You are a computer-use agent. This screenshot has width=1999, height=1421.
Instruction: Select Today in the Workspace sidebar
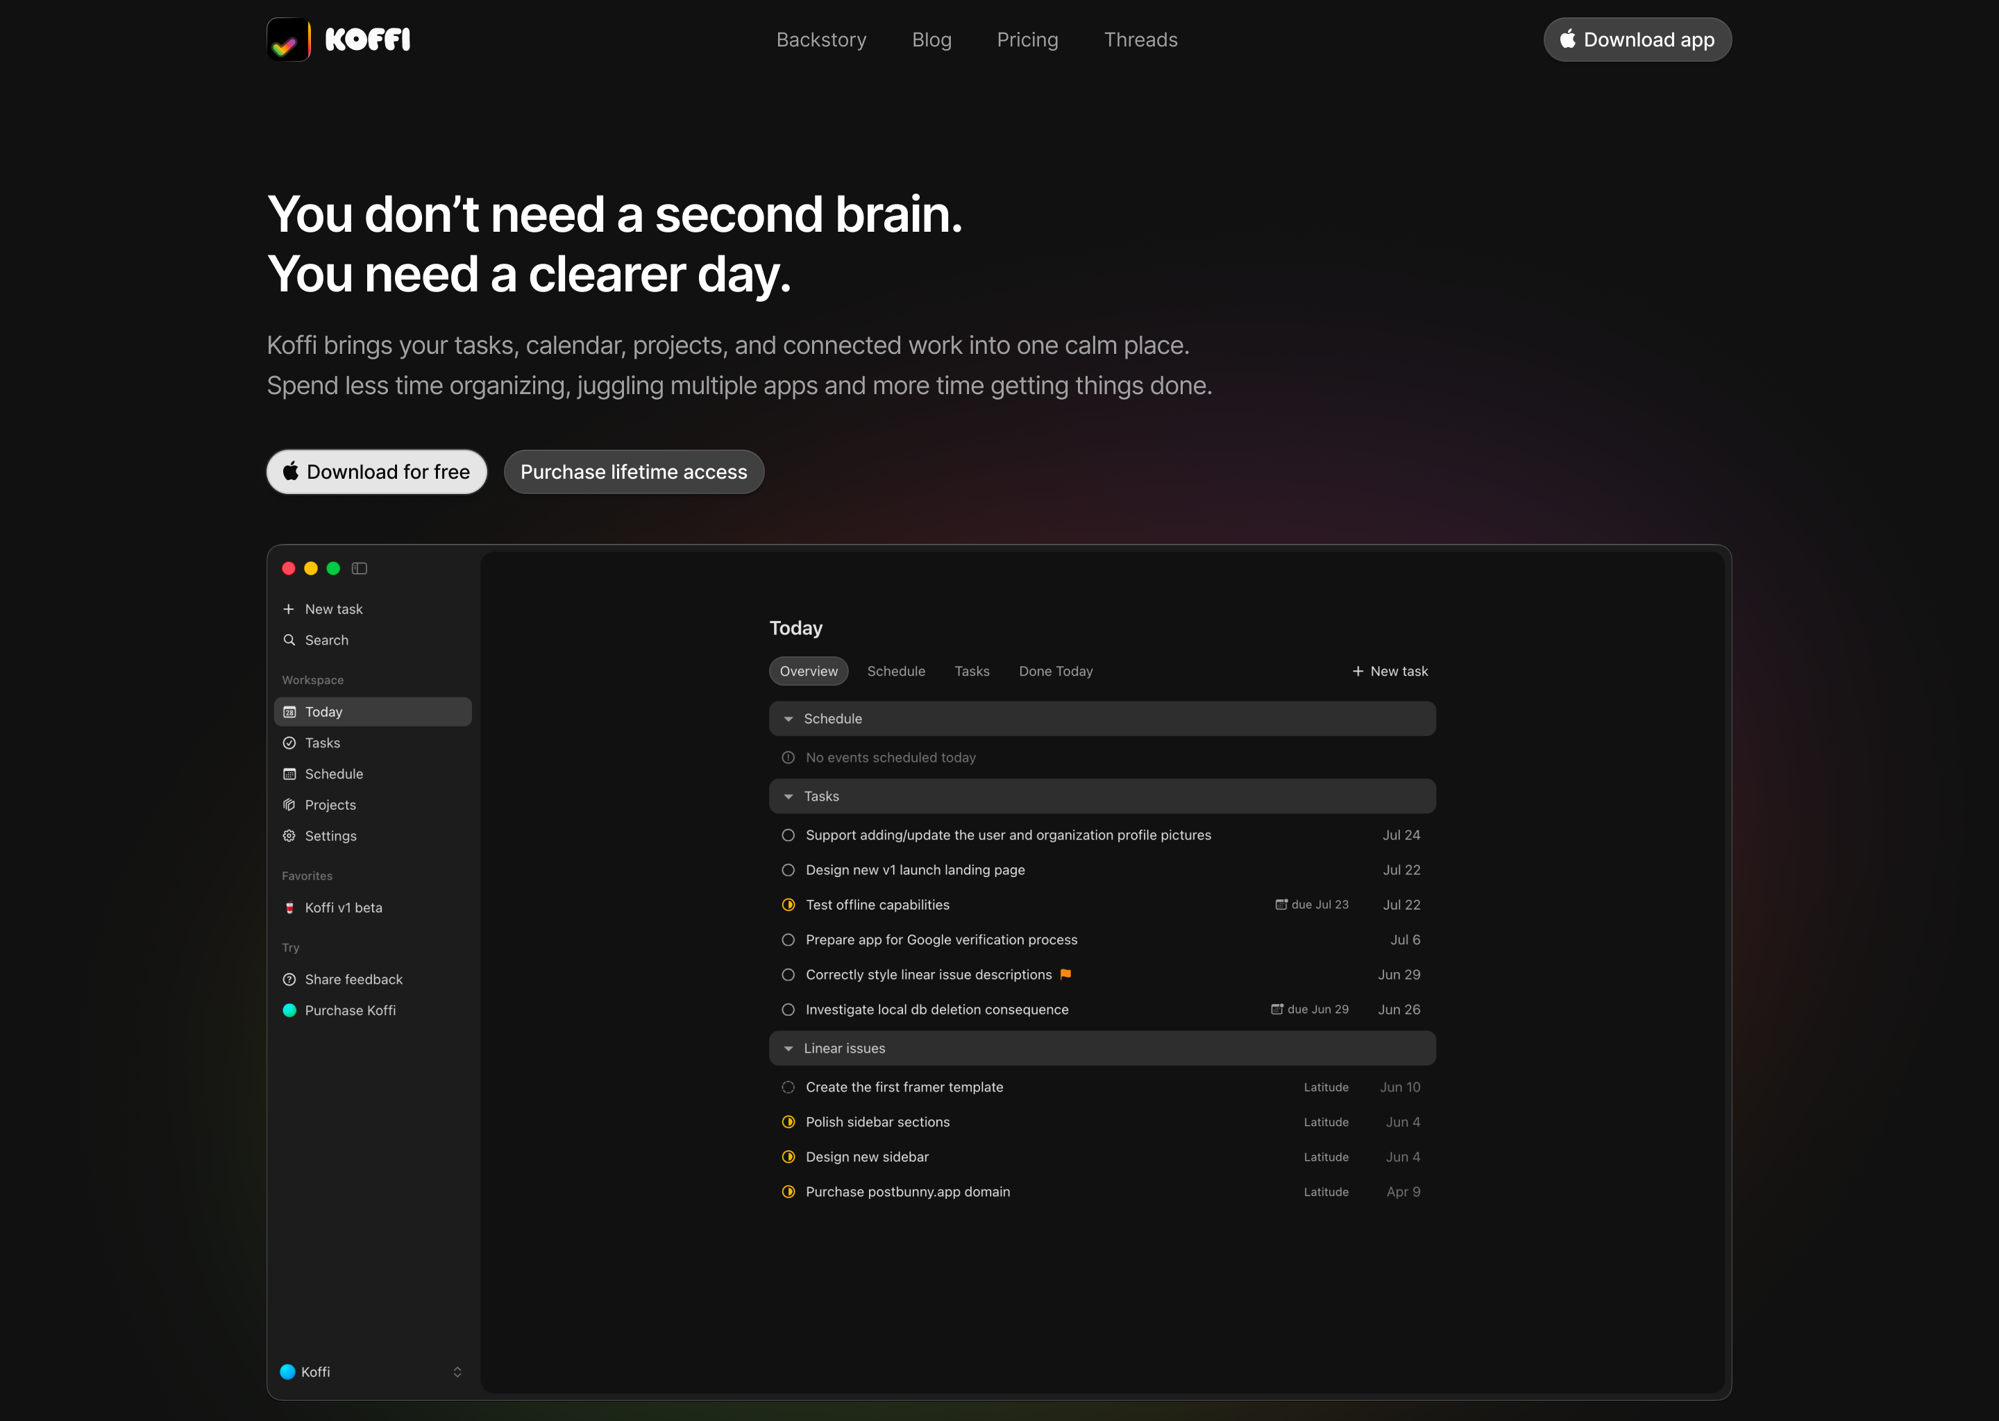click(x=373, y=713)
